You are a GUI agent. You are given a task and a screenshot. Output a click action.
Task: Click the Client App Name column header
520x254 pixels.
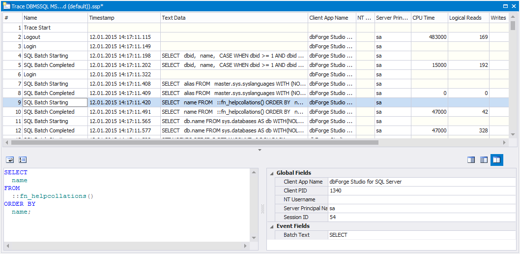(332, 18)
